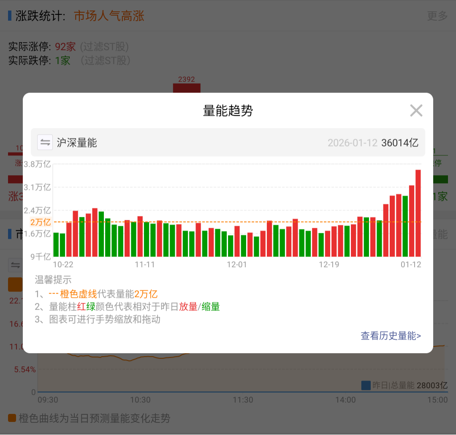Tap the 实际涨停 92家 count
Image resolution: width=456 pixels, height=435 pixels.
coord(65,46)
